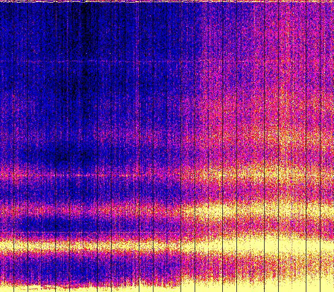
Task: Click the dark blue patch above the left orange band
Action: pyautogui.click(x=63, y=151)
